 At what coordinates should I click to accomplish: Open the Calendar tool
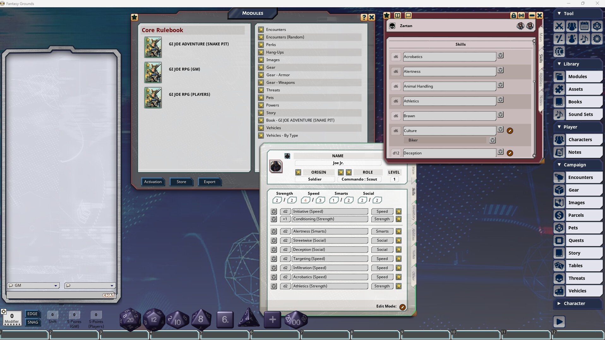pyautogui.click(x=585, y=26)
